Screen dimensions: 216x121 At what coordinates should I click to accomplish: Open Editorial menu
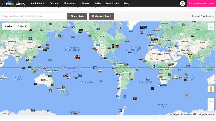coord(54,3)
